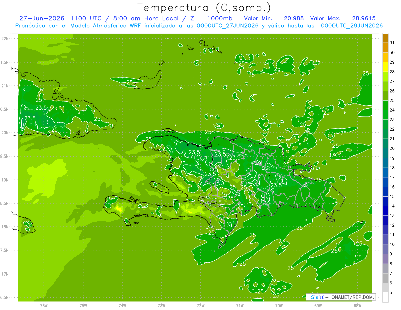Click longitude axis label '69W'
Viewport: 401px width, 310px height.
pos(318,306)
